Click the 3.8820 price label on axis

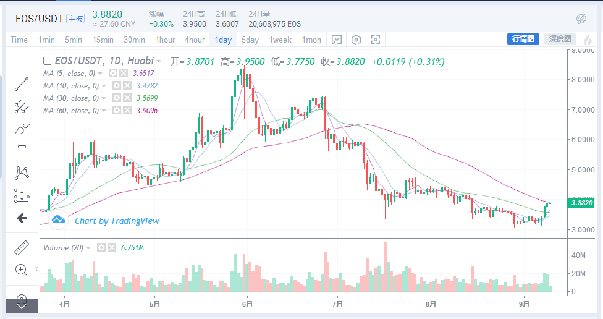(x=581, y=203)
